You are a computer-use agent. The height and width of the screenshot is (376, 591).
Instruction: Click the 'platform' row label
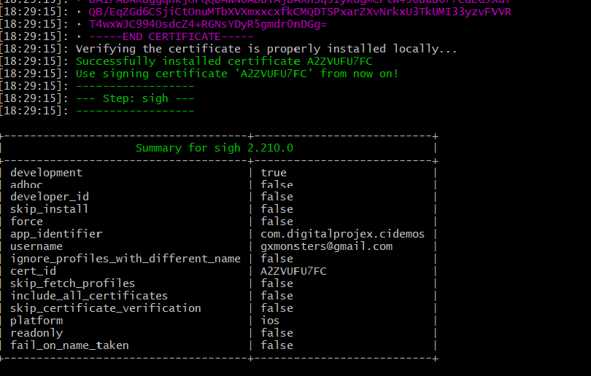36,321
